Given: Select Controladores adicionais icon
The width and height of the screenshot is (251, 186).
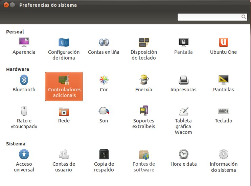Looking at the screenshot, I should (x=64, y=87).
